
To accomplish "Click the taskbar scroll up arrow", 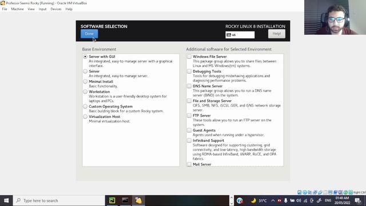I will click(x=231, y=198).
